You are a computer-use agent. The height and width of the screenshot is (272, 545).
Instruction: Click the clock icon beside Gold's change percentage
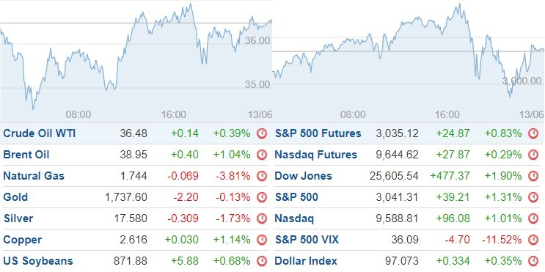point(262,197)
